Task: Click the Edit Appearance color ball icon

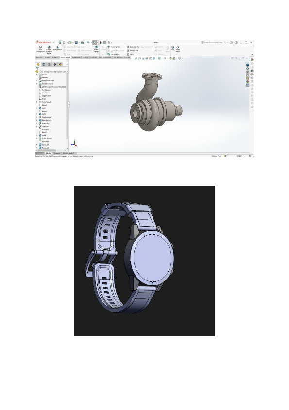Action: coord(170,58)
